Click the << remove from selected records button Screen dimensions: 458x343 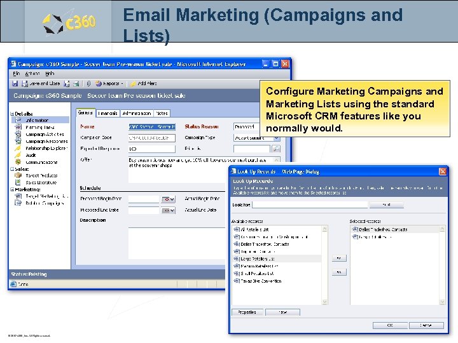[339, 272]
